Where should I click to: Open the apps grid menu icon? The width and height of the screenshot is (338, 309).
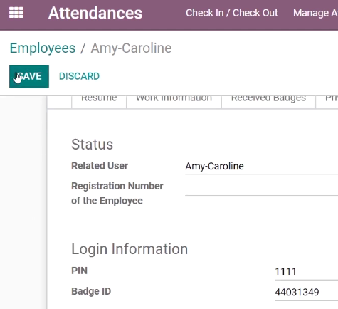pos(16,13)
